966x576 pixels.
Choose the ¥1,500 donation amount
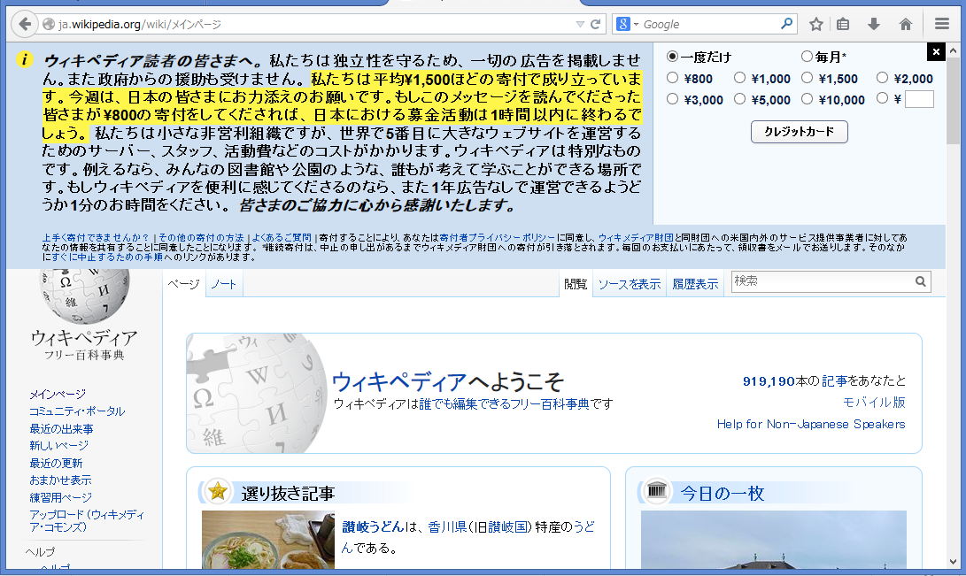(807, 78)
